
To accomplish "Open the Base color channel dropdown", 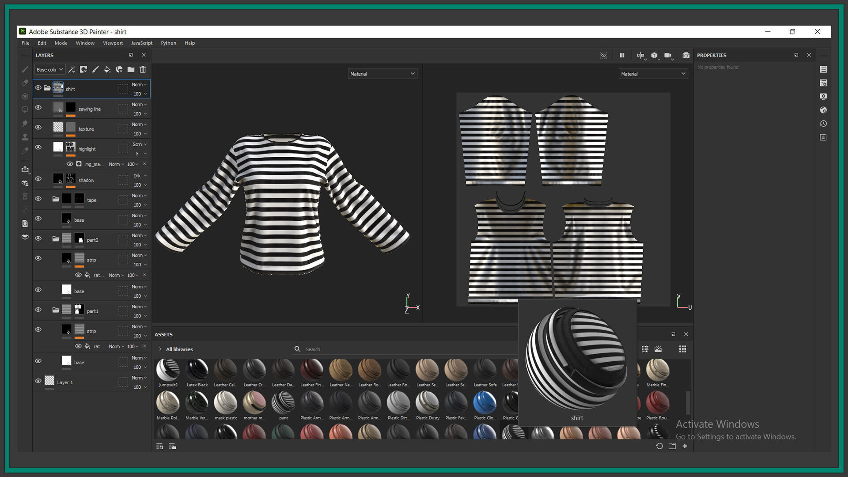I will click(x=49, y=69).
